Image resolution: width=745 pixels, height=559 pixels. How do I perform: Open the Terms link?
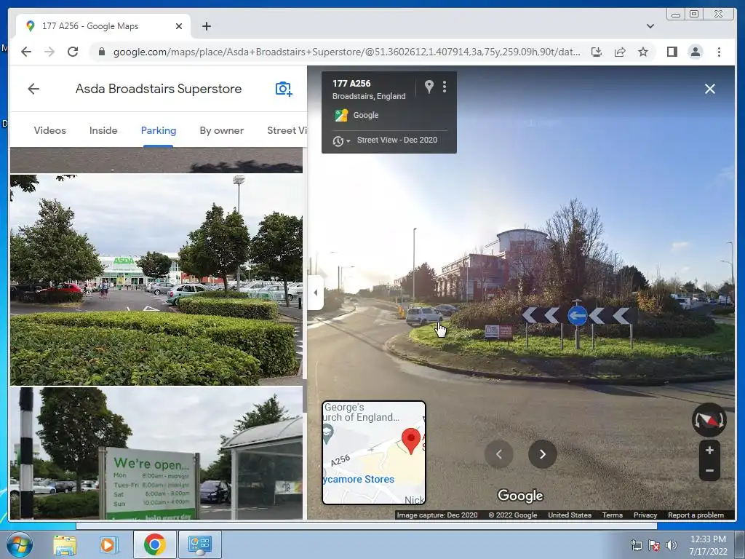pos(612,515)
